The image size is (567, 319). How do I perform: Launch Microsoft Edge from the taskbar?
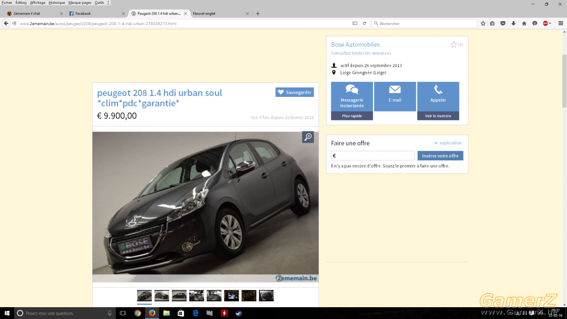click(195, 313)
